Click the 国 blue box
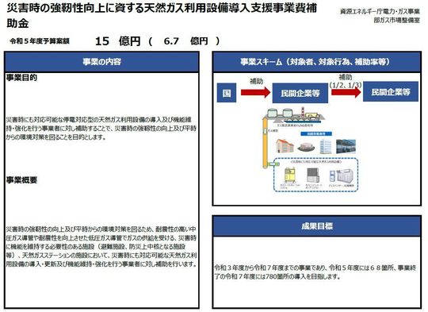 [226, 93]
